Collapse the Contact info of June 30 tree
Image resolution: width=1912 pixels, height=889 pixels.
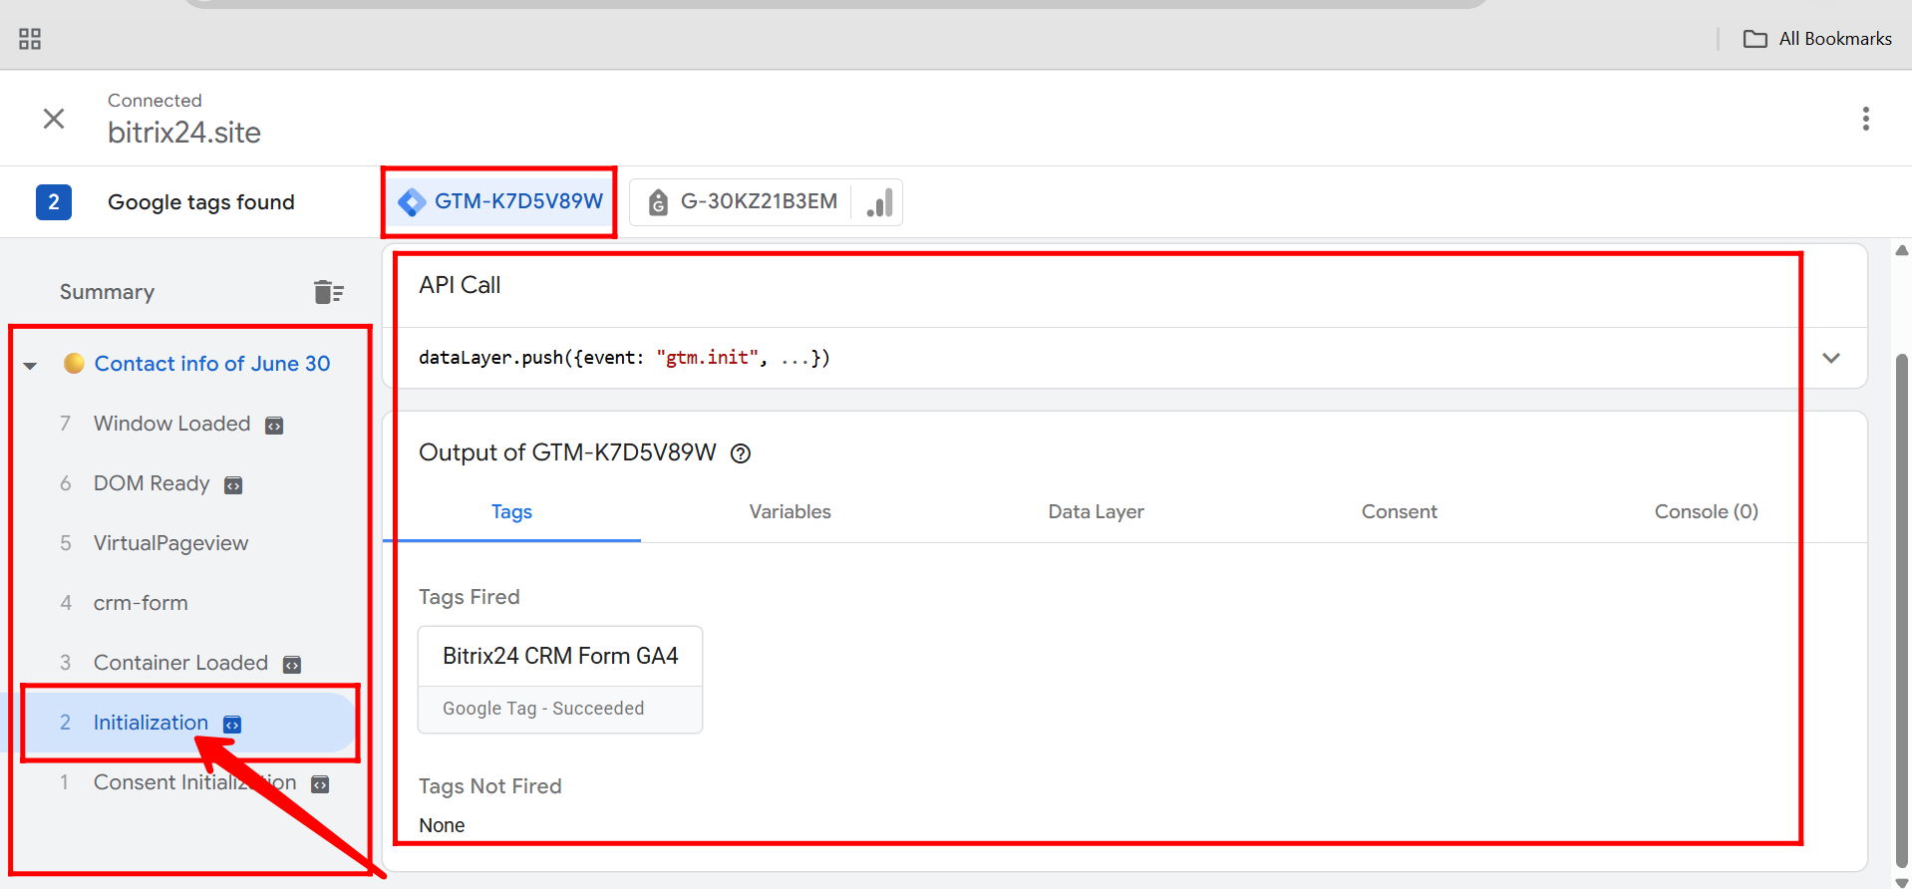click(x=30, y=365)
